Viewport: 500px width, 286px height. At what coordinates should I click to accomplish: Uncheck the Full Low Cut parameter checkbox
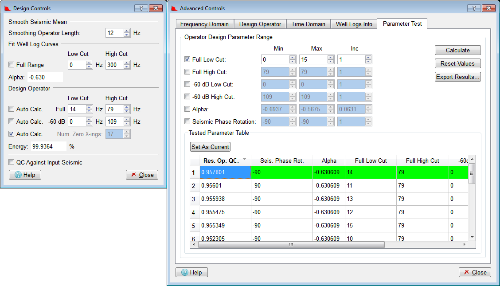(187, 59)
